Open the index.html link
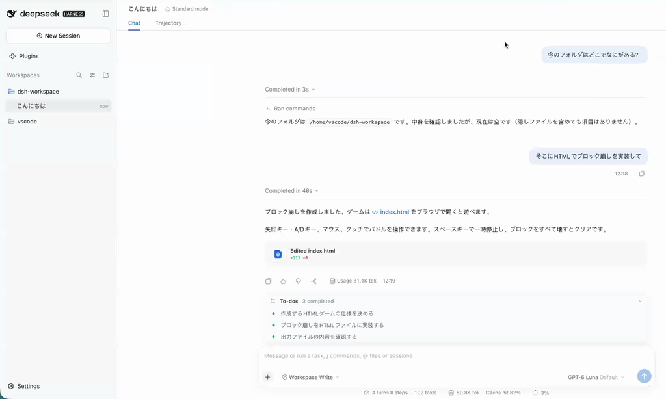The image size is (666, 399). [x=390, y=212]
